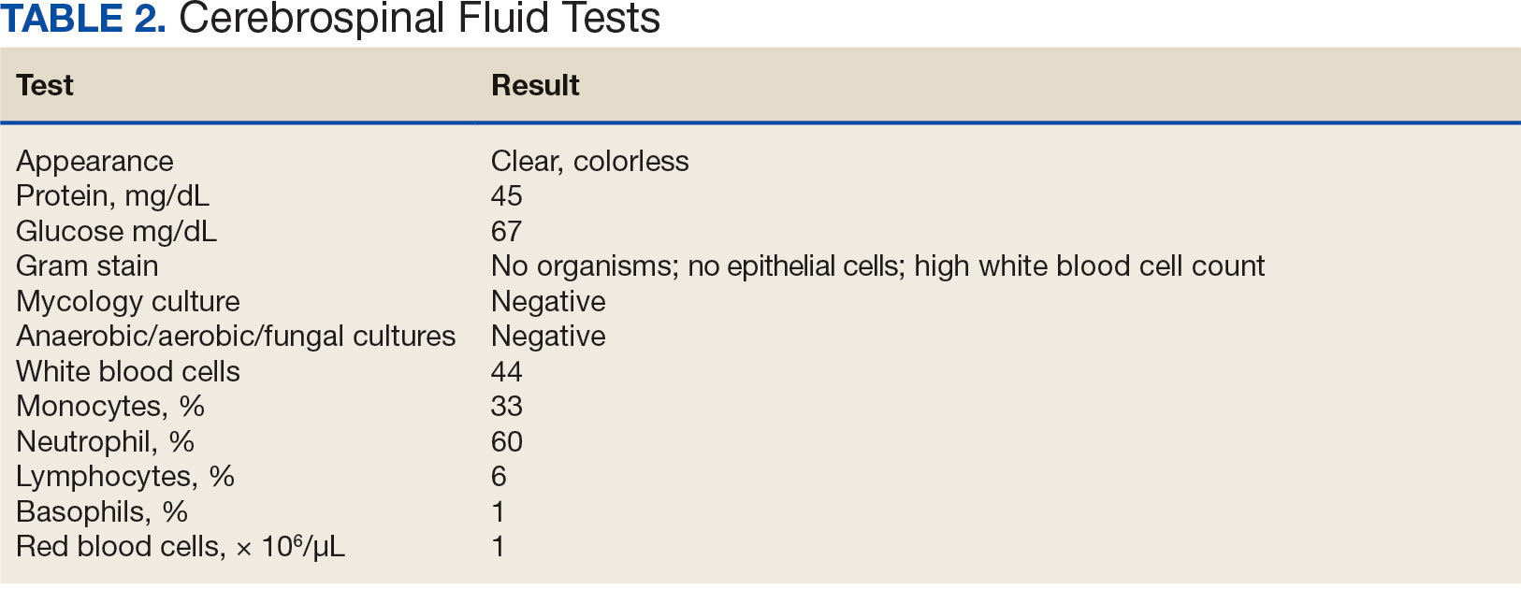Select the Mycology culture row label
1521x589 pixels.
[128, 302]
